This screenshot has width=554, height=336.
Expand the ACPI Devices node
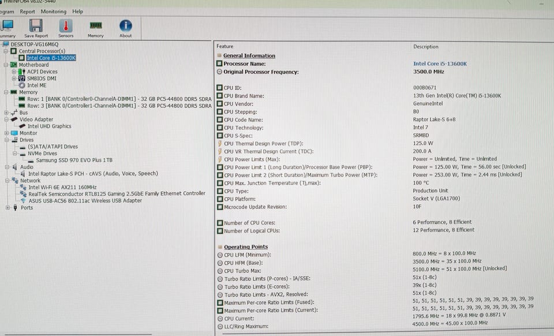click(14, 72)
